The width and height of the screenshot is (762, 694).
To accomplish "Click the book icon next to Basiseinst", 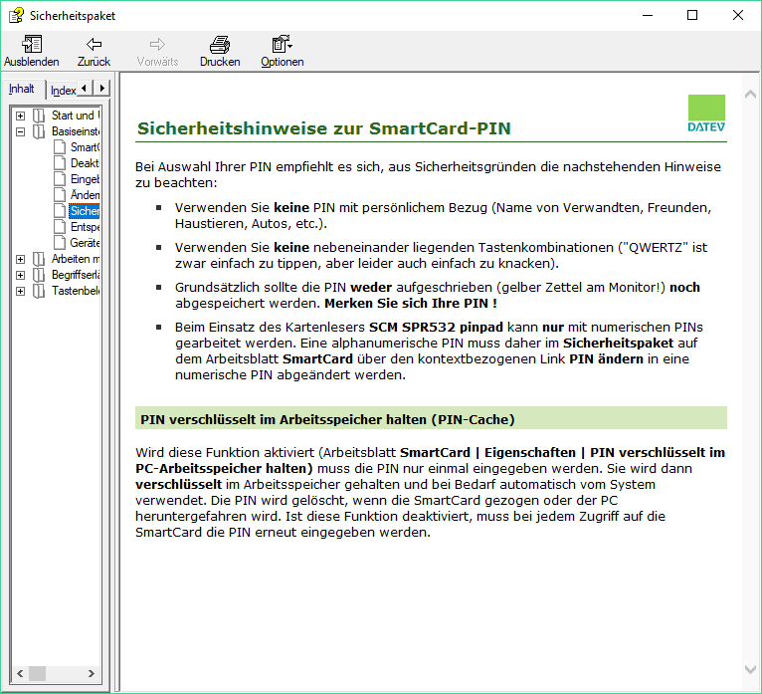I will click(x=39, y=131).
